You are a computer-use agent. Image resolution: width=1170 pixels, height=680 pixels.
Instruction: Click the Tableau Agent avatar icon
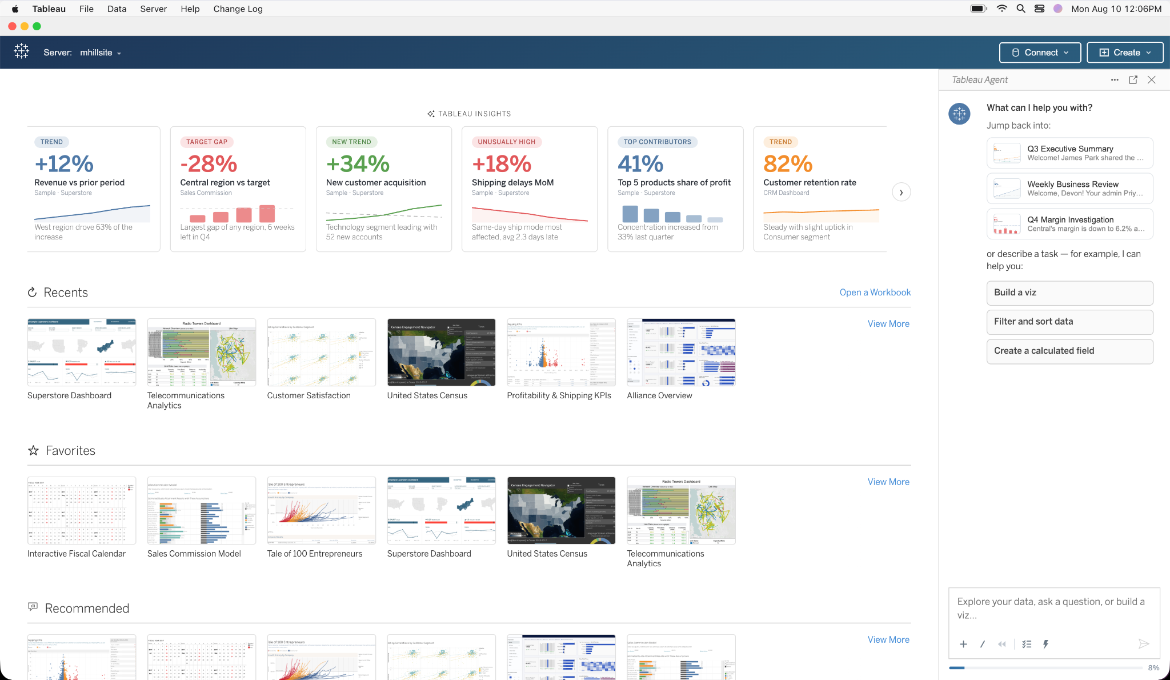pos(960,114)
